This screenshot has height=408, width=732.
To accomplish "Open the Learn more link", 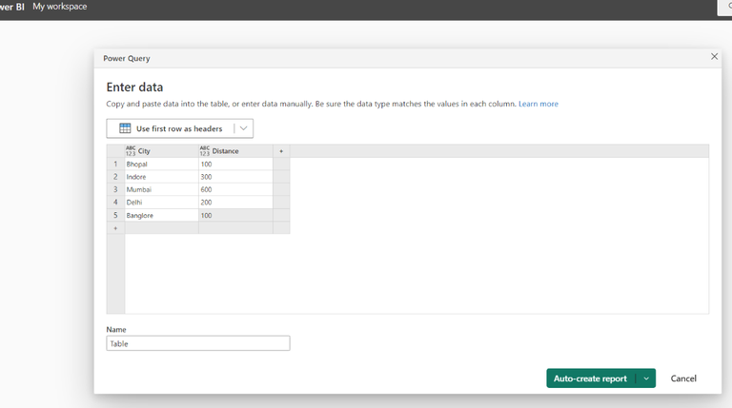I will coord(539,104).
